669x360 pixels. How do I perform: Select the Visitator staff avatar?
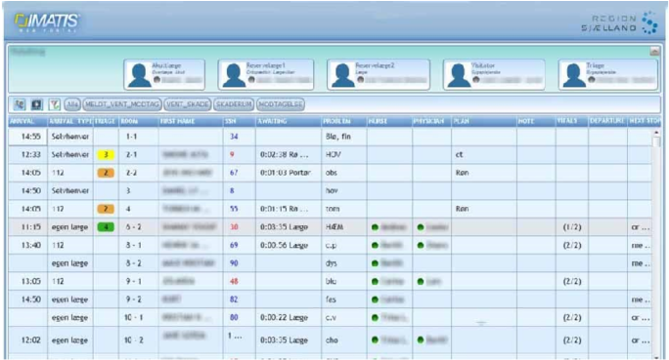pos(459,75)
